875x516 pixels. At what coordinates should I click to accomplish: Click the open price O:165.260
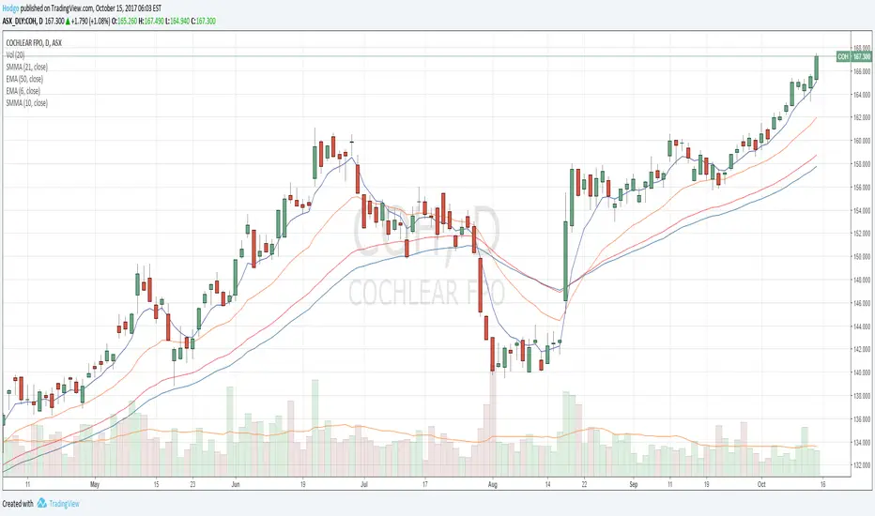tap(125, 22)
